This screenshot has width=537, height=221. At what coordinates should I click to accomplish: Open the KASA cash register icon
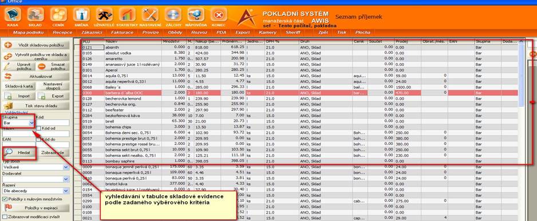point(13,15)
